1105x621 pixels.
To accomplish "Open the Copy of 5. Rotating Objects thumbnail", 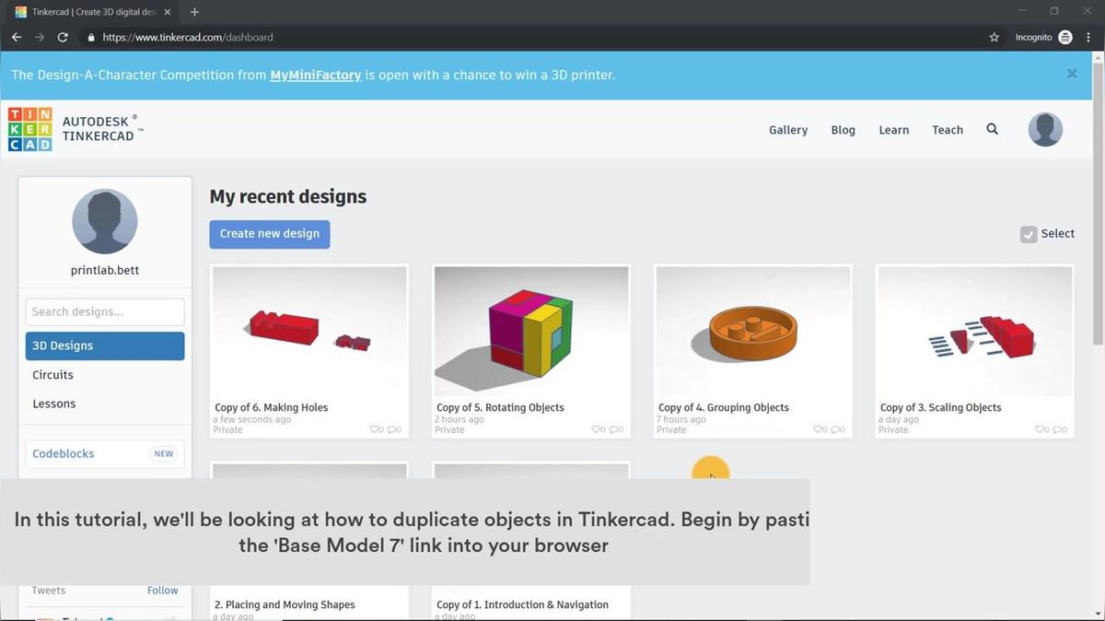I will tap(531, 332).
